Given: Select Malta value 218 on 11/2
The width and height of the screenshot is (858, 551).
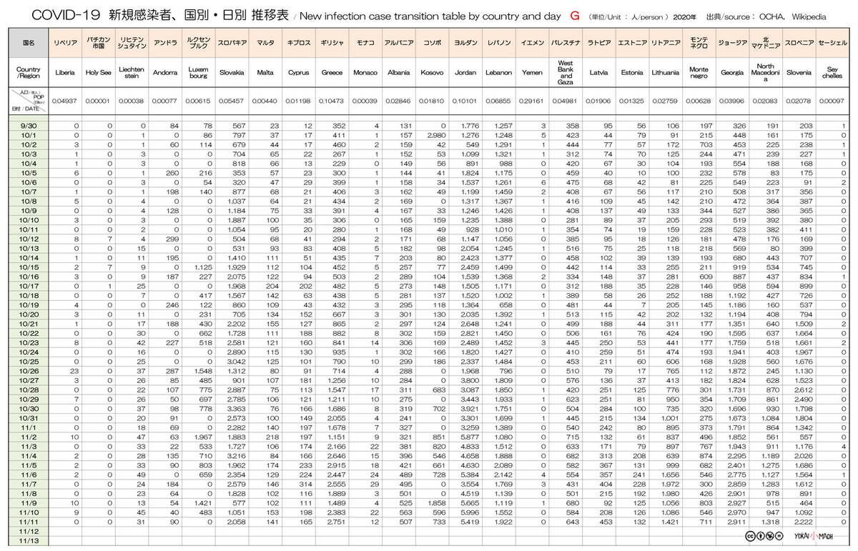Looking at the screenshot, I should (272, 436).
